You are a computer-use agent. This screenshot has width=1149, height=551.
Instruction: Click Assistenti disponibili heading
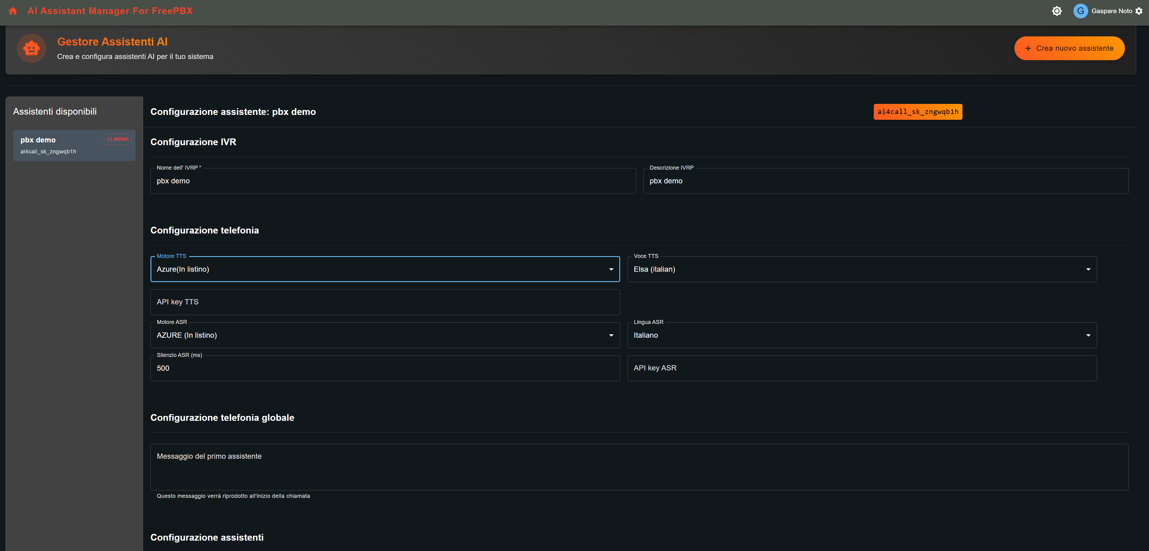tap(55, 112)
